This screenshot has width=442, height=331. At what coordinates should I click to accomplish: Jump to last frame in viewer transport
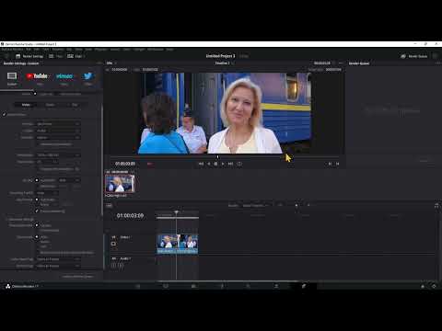[x=230, y=164]
